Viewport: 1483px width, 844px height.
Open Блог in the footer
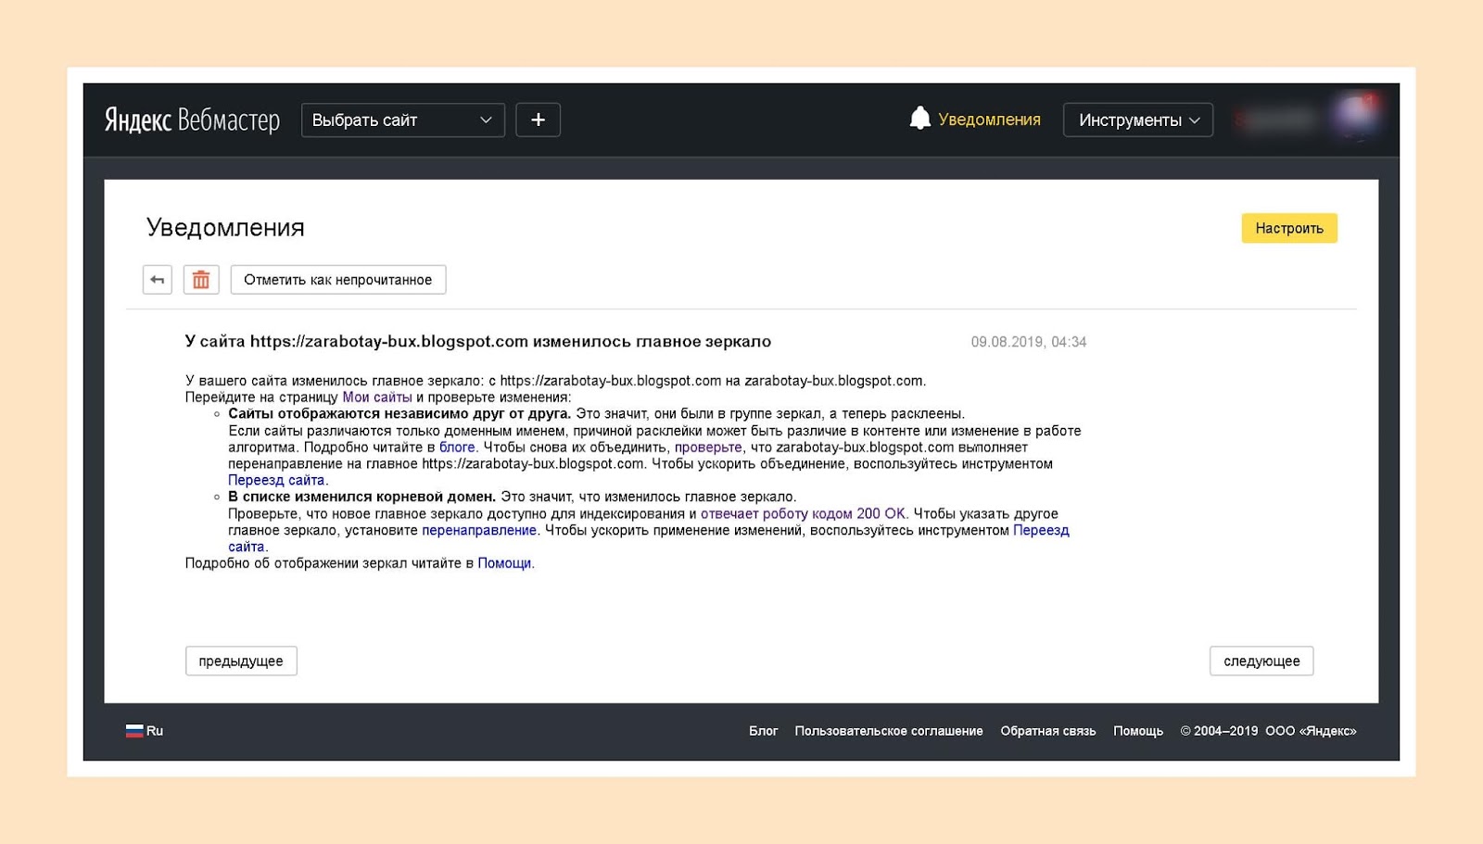pos(764,731)
